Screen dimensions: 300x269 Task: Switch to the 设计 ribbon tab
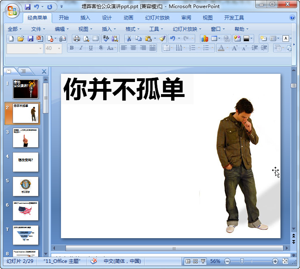coord(107,18)
